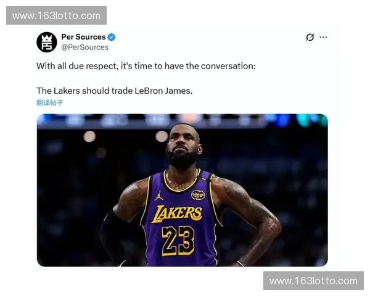Viewport: 370px width, 296px height.
Task: Click the sponsor patch on the jersey
Action: (198, 195)
